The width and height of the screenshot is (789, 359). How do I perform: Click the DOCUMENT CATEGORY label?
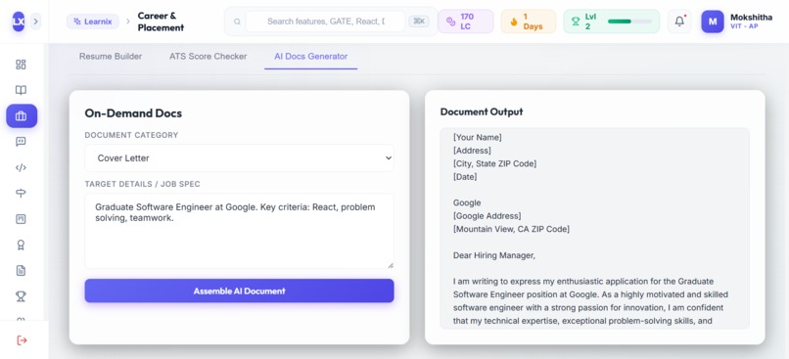131,135
